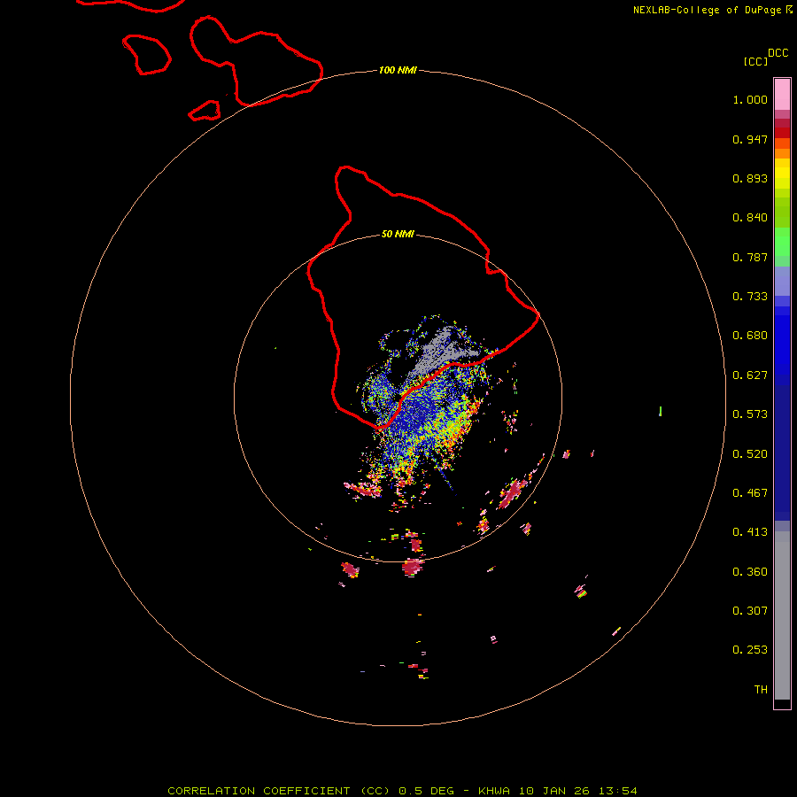
Task: Click the 0.680 color scale value
Action: point(750,336)
